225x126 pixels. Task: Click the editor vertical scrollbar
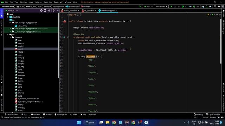click(221, 41)
